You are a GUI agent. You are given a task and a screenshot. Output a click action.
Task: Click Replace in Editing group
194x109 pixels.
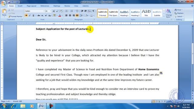tap(179, 13)
